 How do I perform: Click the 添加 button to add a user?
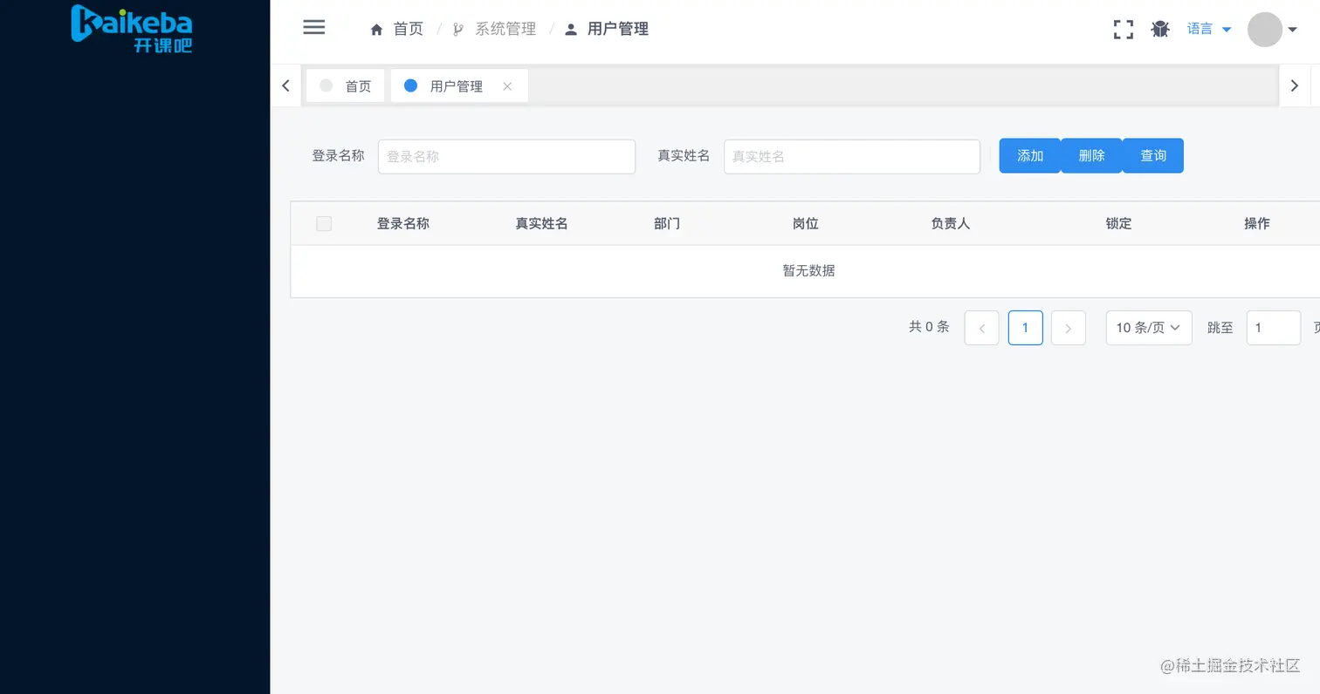click(x=1029, y=155)
